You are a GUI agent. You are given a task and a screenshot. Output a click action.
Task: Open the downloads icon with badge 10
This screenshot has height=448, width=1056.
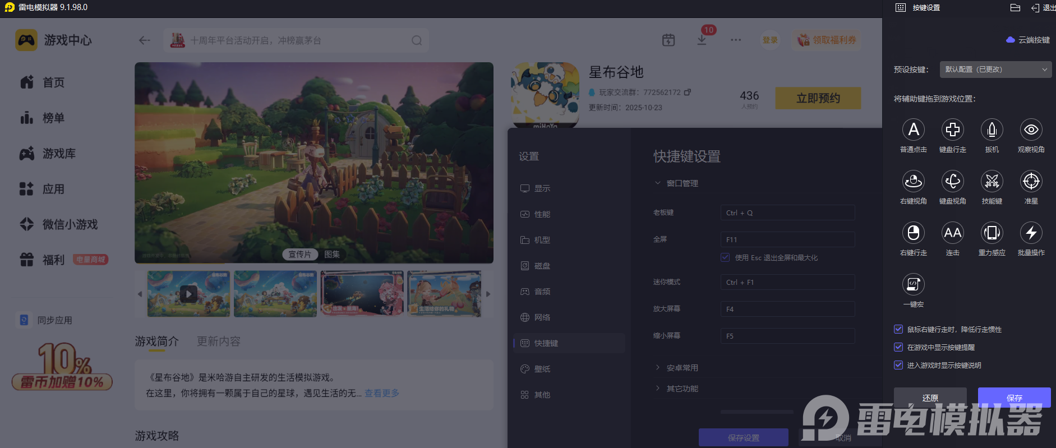coord(702,40)
